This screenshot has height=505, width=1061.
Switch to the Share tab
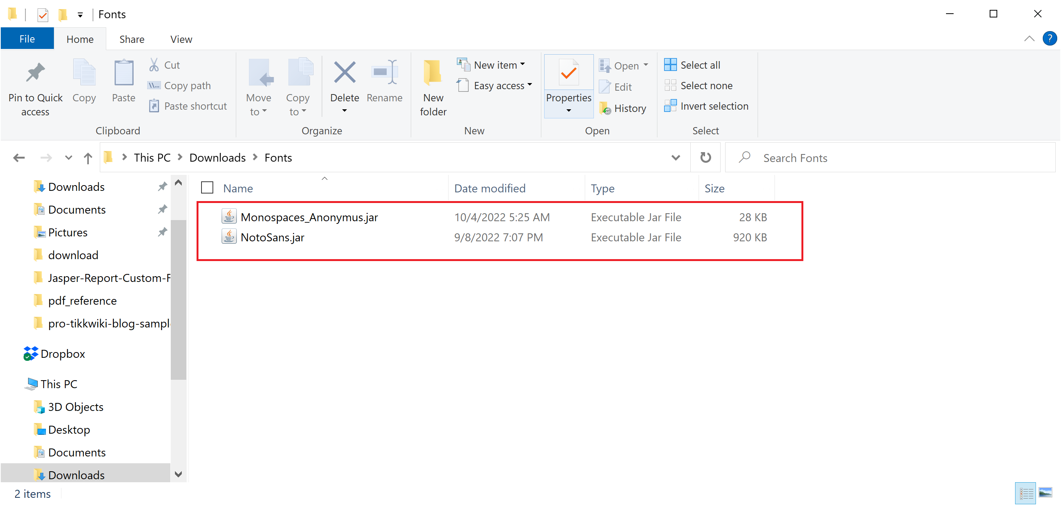[132, 39]
